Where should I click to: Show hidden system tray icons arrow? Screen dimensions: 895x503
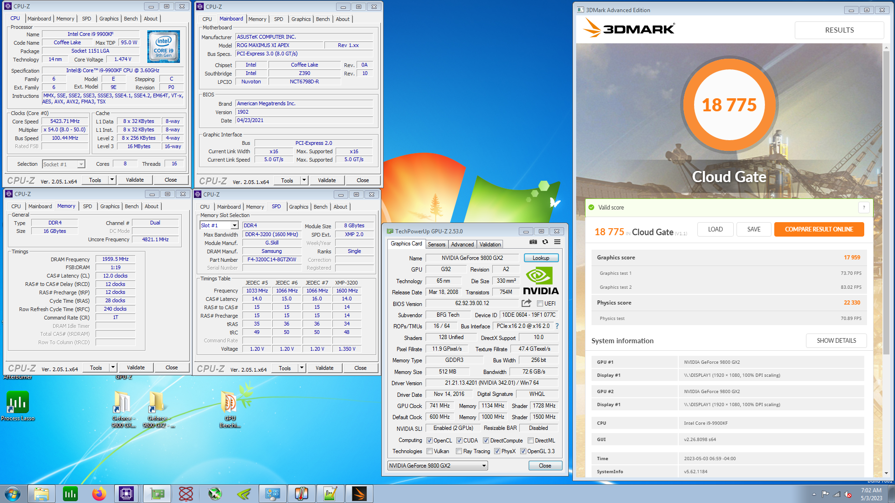(x=814, y=494)
